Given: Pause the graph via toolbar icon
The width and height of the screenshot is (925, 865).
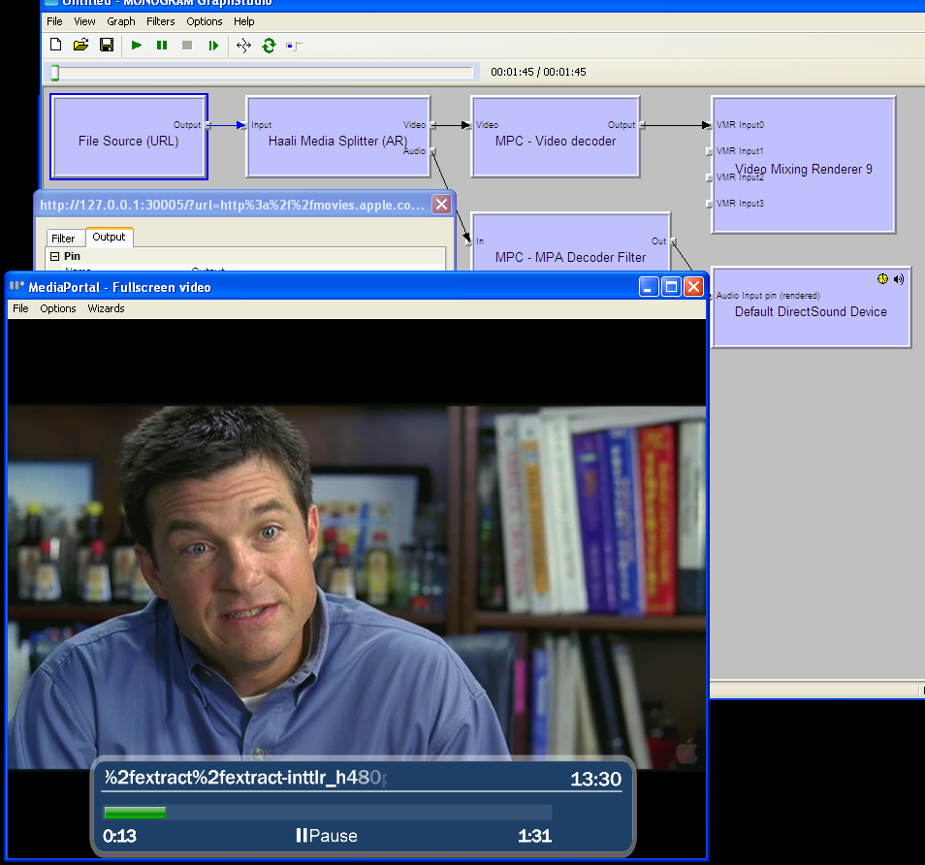Looking at the screenshot, I should click(162, 45).
